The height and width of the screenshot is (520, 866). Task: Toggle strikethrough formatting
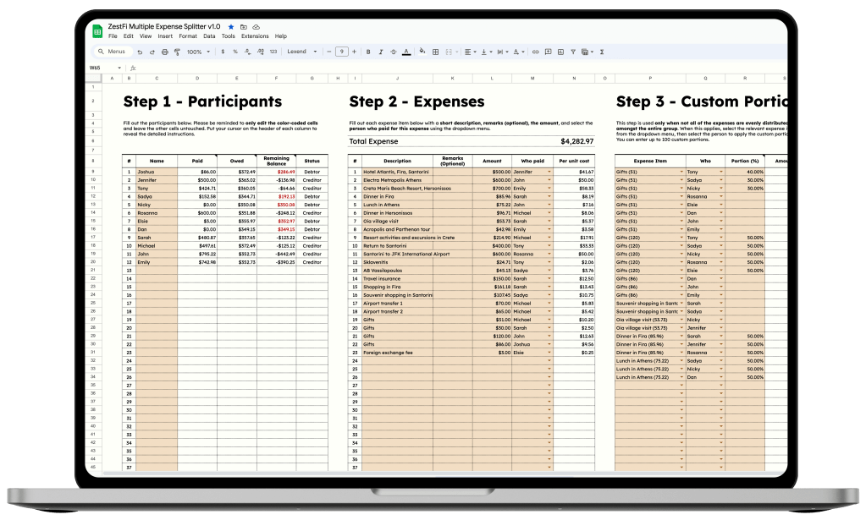[x=392, y=52]
